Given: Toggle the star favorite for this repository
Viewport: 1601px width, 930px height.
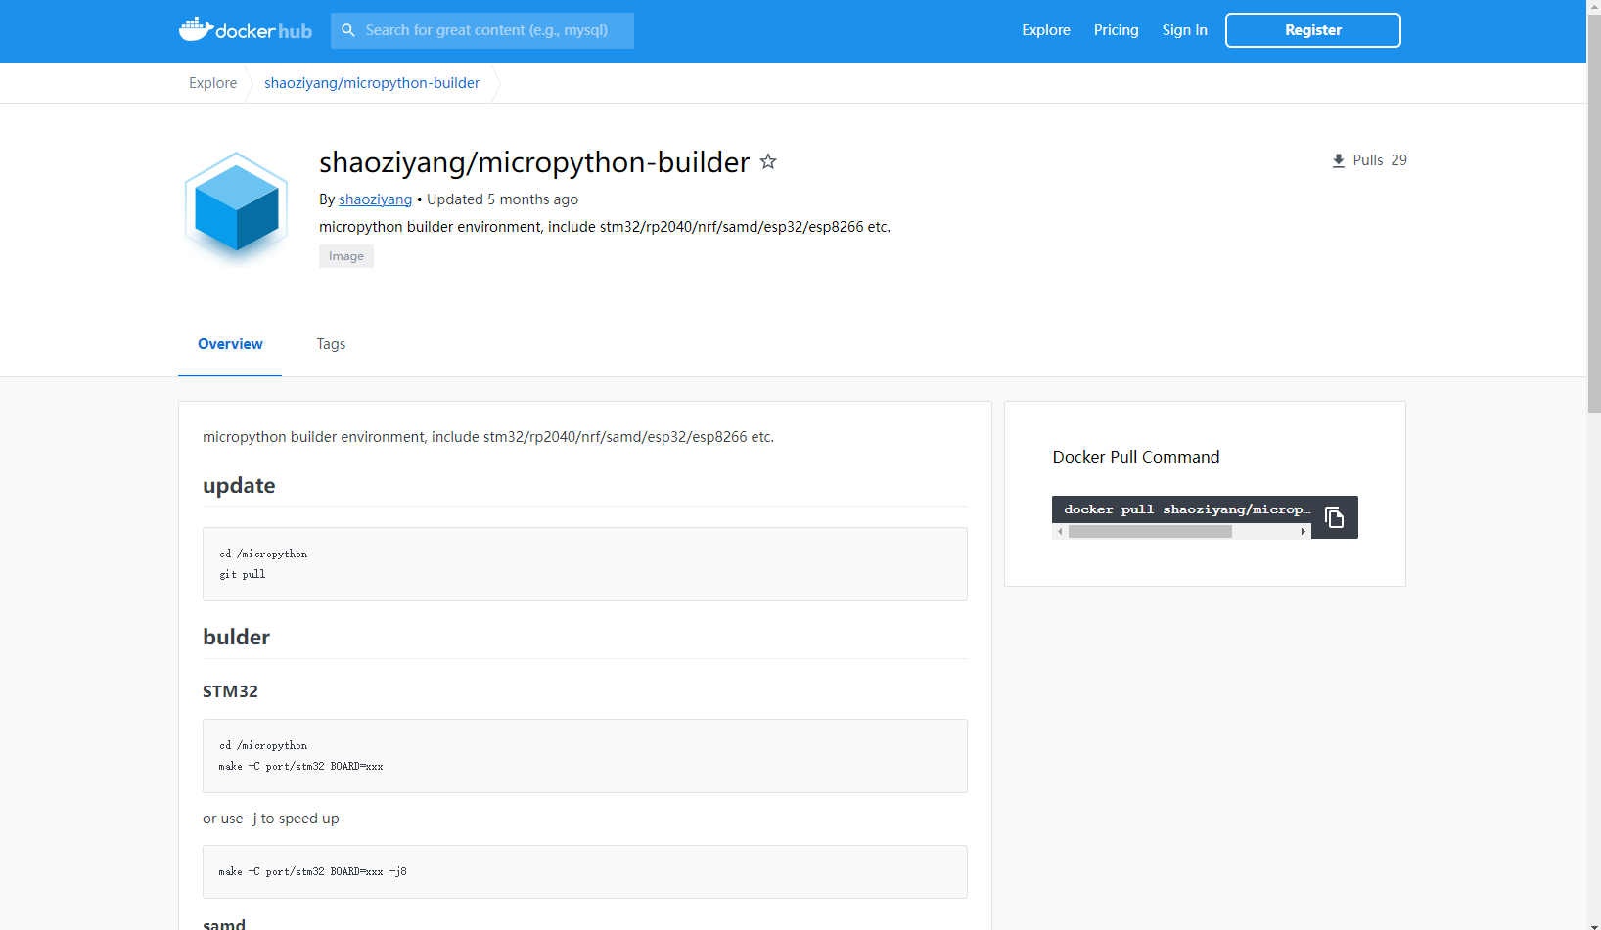Looking at the screenshot, I should coord(768,161).
